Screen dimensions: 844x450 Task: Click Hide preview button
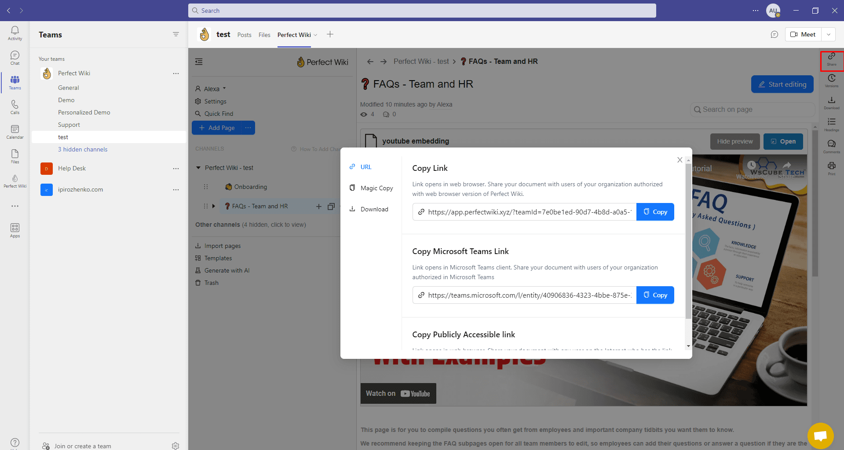pos(735,141)
